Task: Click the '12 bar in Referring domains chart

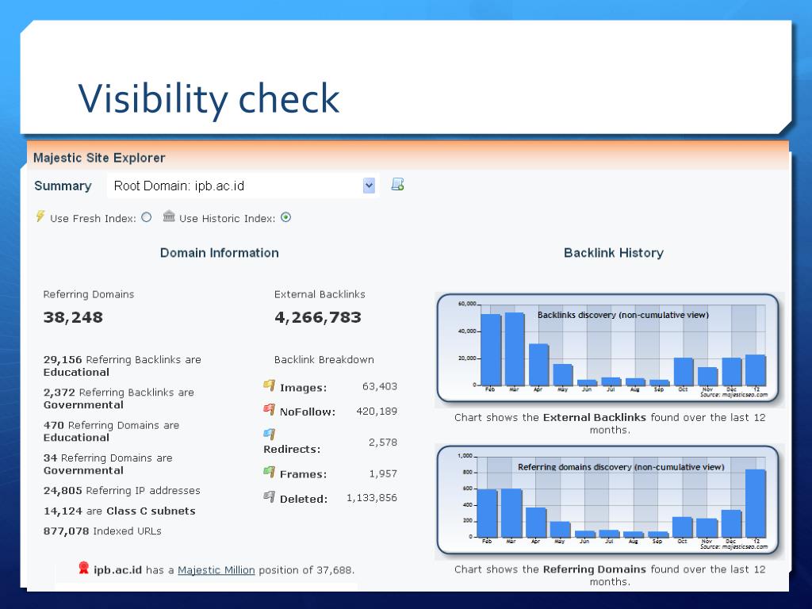Action: click(x=756, y=504)
